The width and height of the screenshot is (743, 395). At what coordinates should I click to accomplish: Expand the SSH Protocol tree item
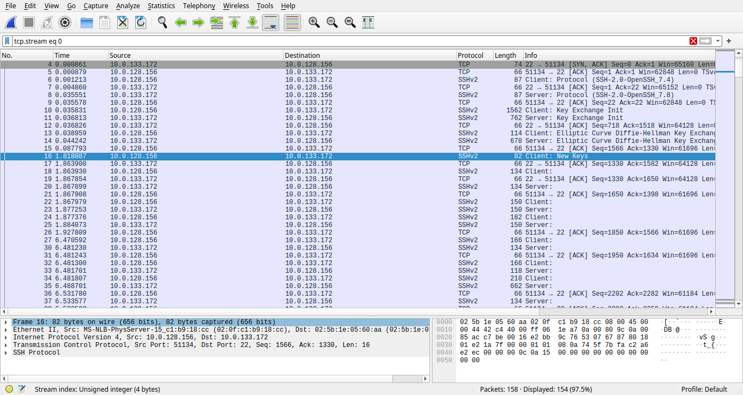pos(6,352)
